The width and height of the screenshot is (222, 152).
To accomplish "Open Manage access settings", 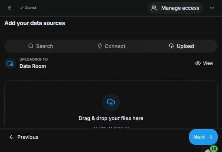I will click(x=175, y=8).
